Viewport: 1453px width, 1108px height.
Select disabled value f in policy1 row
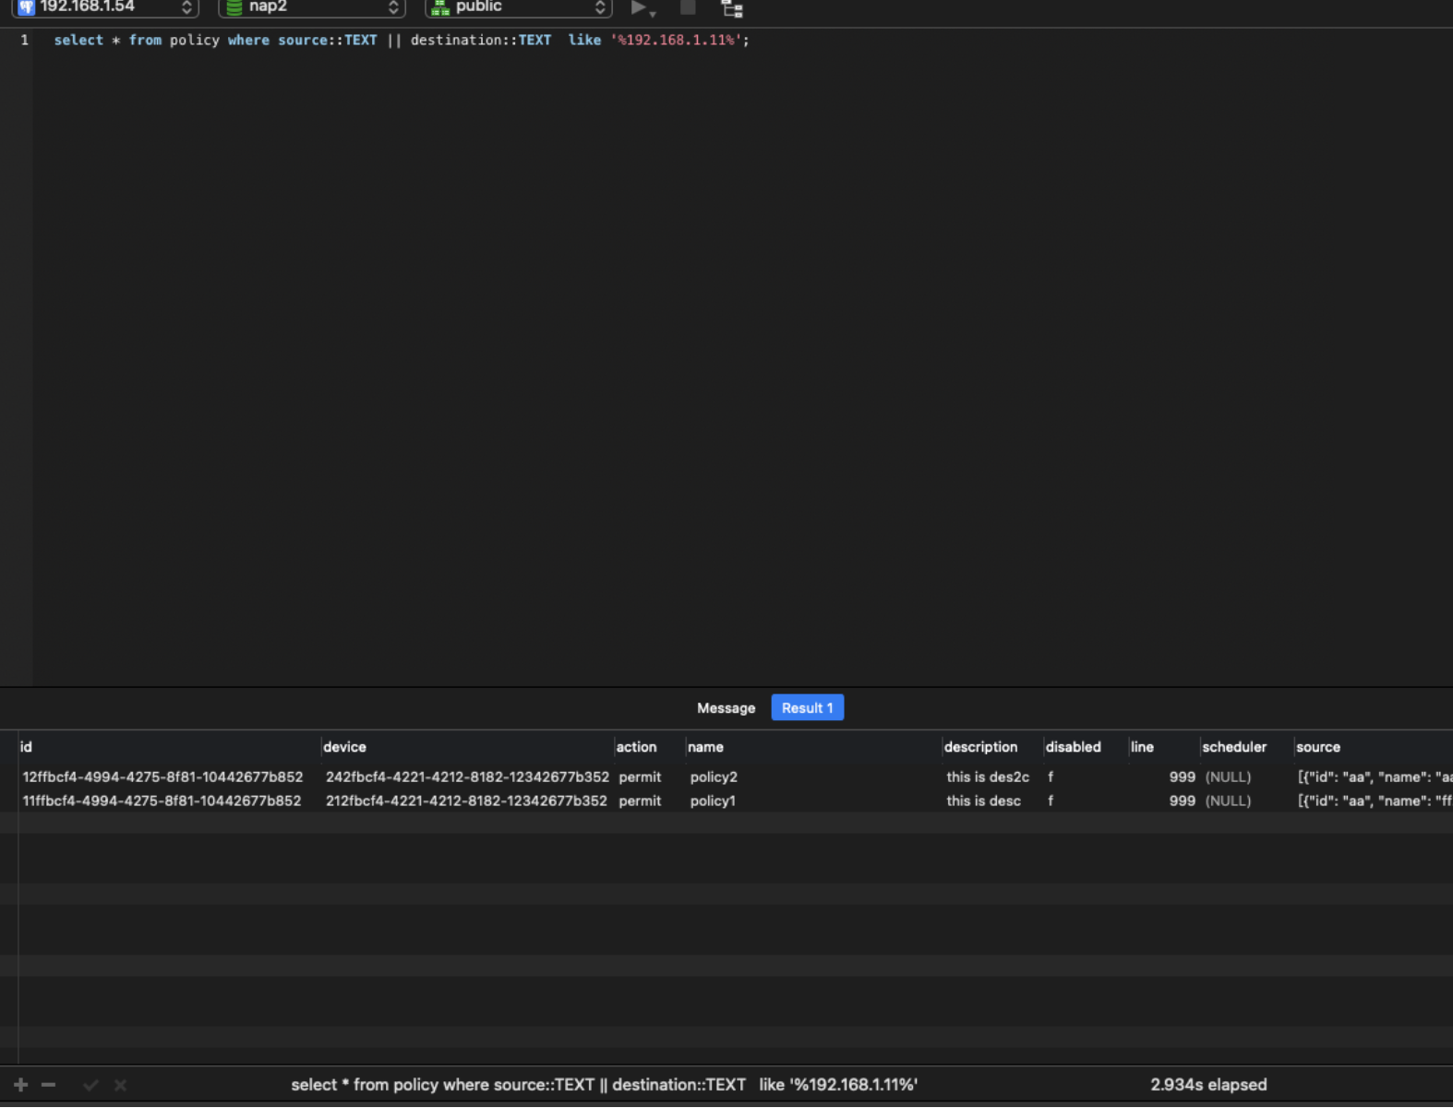1051,801
